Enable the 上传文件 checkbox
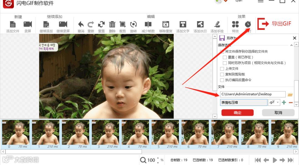 [x=222, y=69]
